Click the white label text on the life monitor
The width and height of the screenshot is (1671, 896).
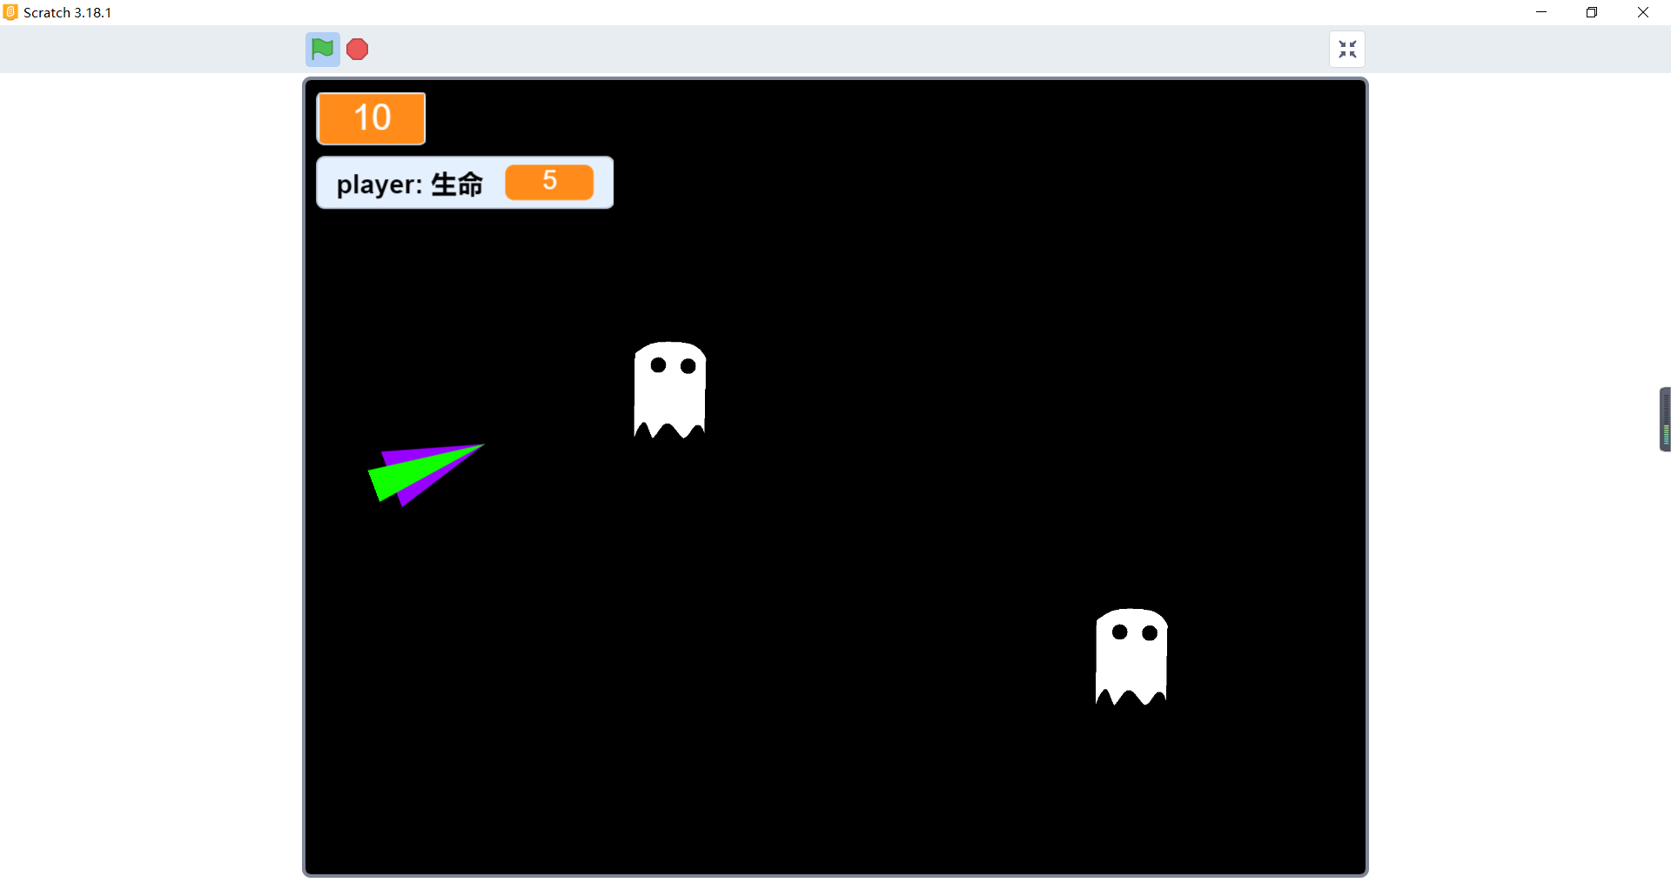[x=409, y=184]
